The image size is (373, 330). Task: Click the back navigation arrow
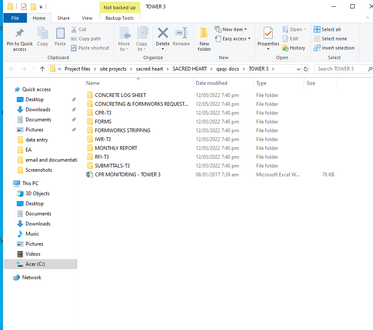11,69
